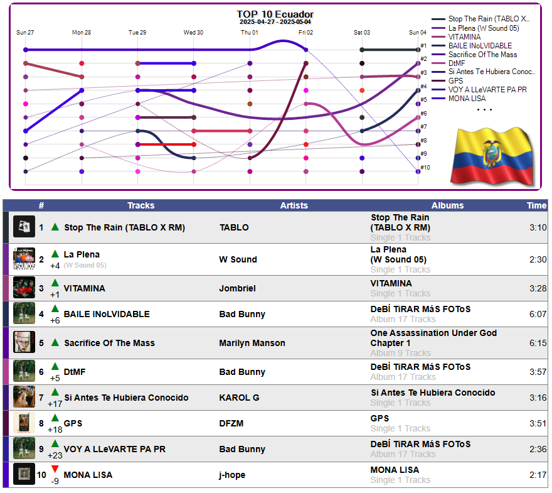This screenshot has height=493, width=552.
Task: Sort by the Tracks column header
Action: click(x=141, y=205)
